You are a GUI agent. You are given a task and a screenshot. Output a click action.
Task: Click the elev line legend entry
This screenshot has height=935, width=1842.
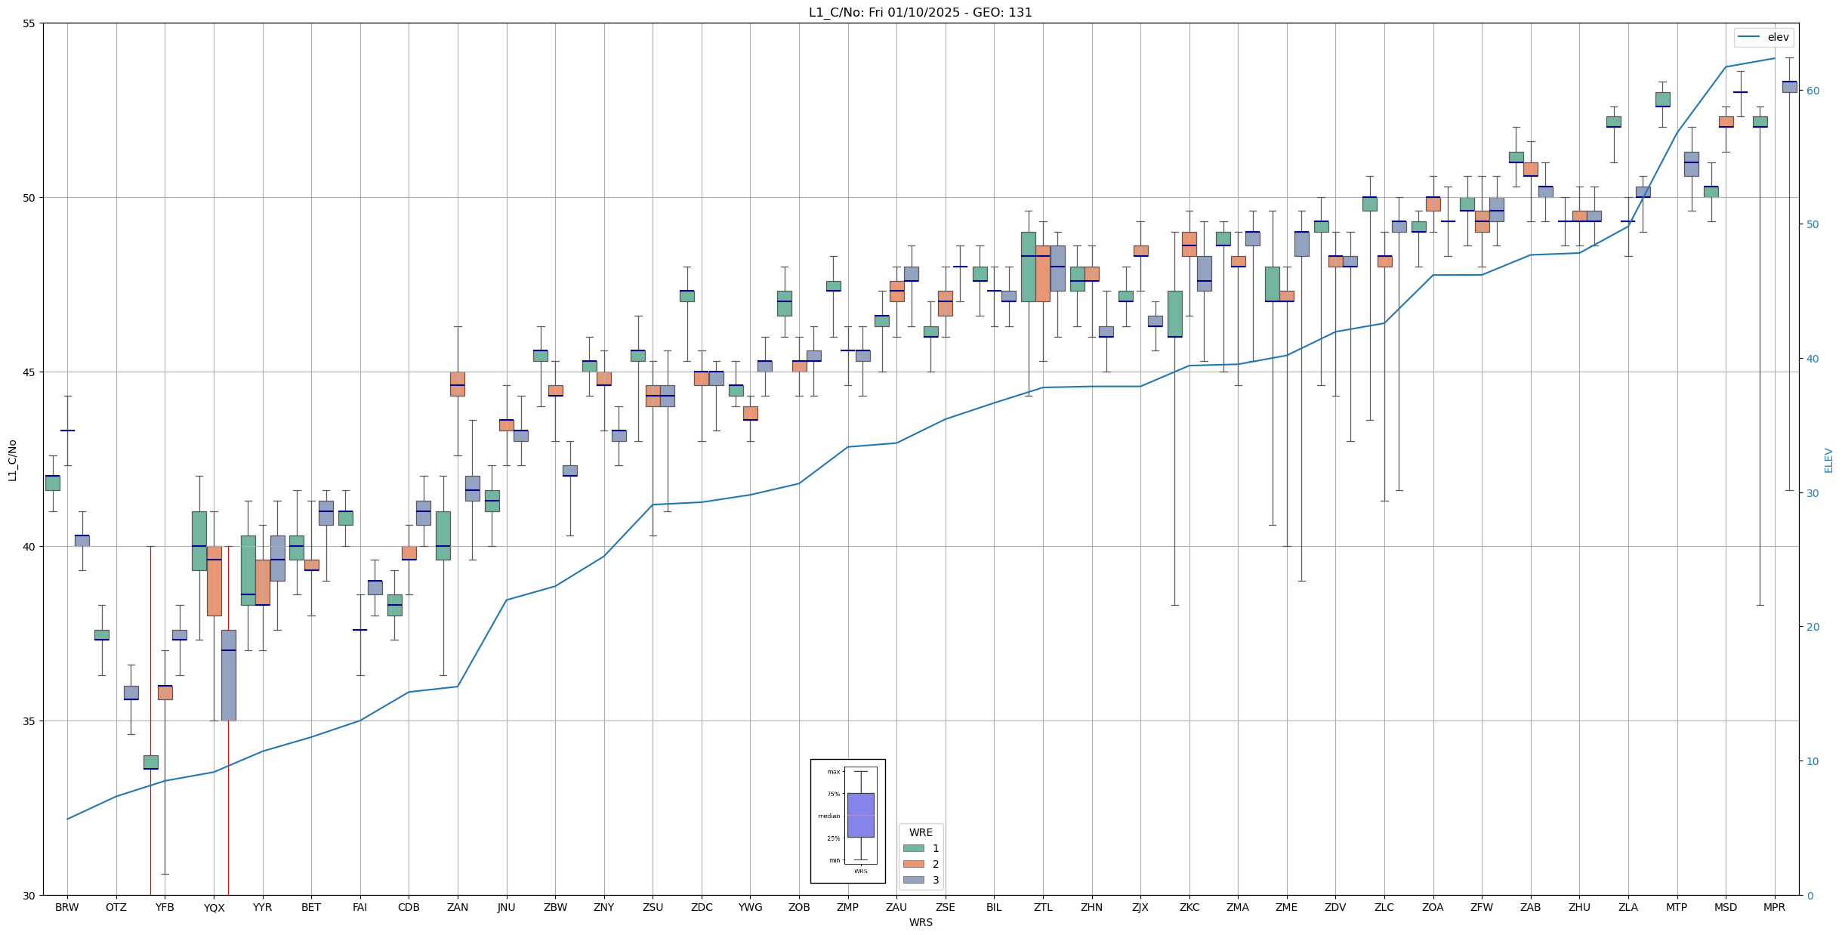pos(1762,37)
